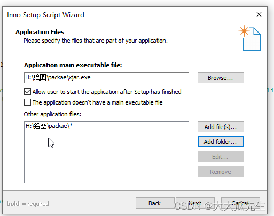
Task: Open the Browse... file dialog
Action: coord(221,78)
